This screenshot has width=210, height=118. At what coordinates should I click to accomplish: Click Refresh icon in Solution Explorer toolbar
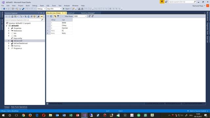29,17
